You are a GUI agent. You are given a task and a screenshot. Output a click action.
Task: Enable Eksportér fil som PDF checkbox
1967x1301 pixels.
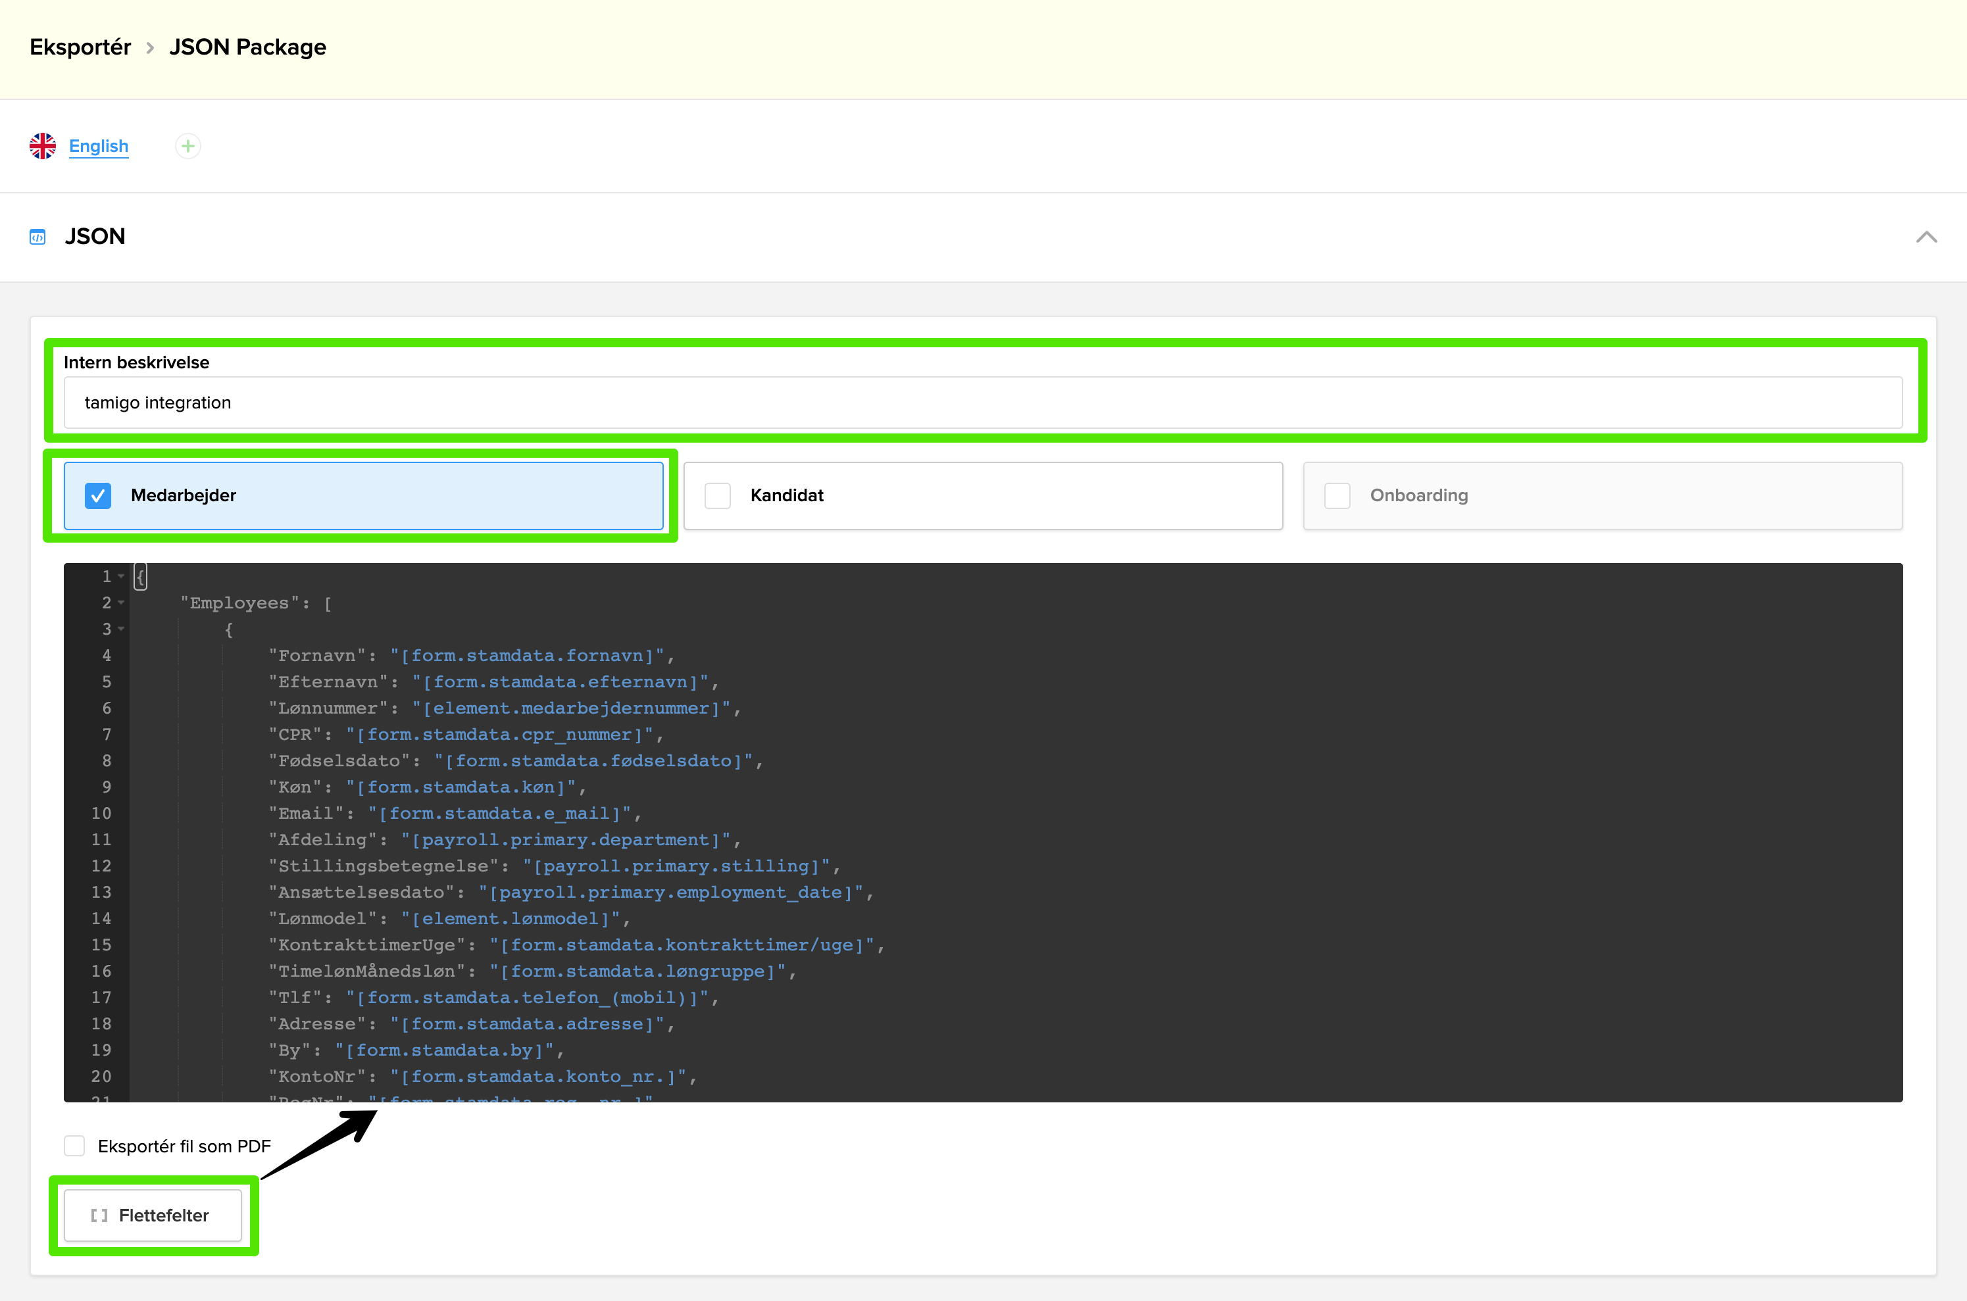tap(75, 1146)
